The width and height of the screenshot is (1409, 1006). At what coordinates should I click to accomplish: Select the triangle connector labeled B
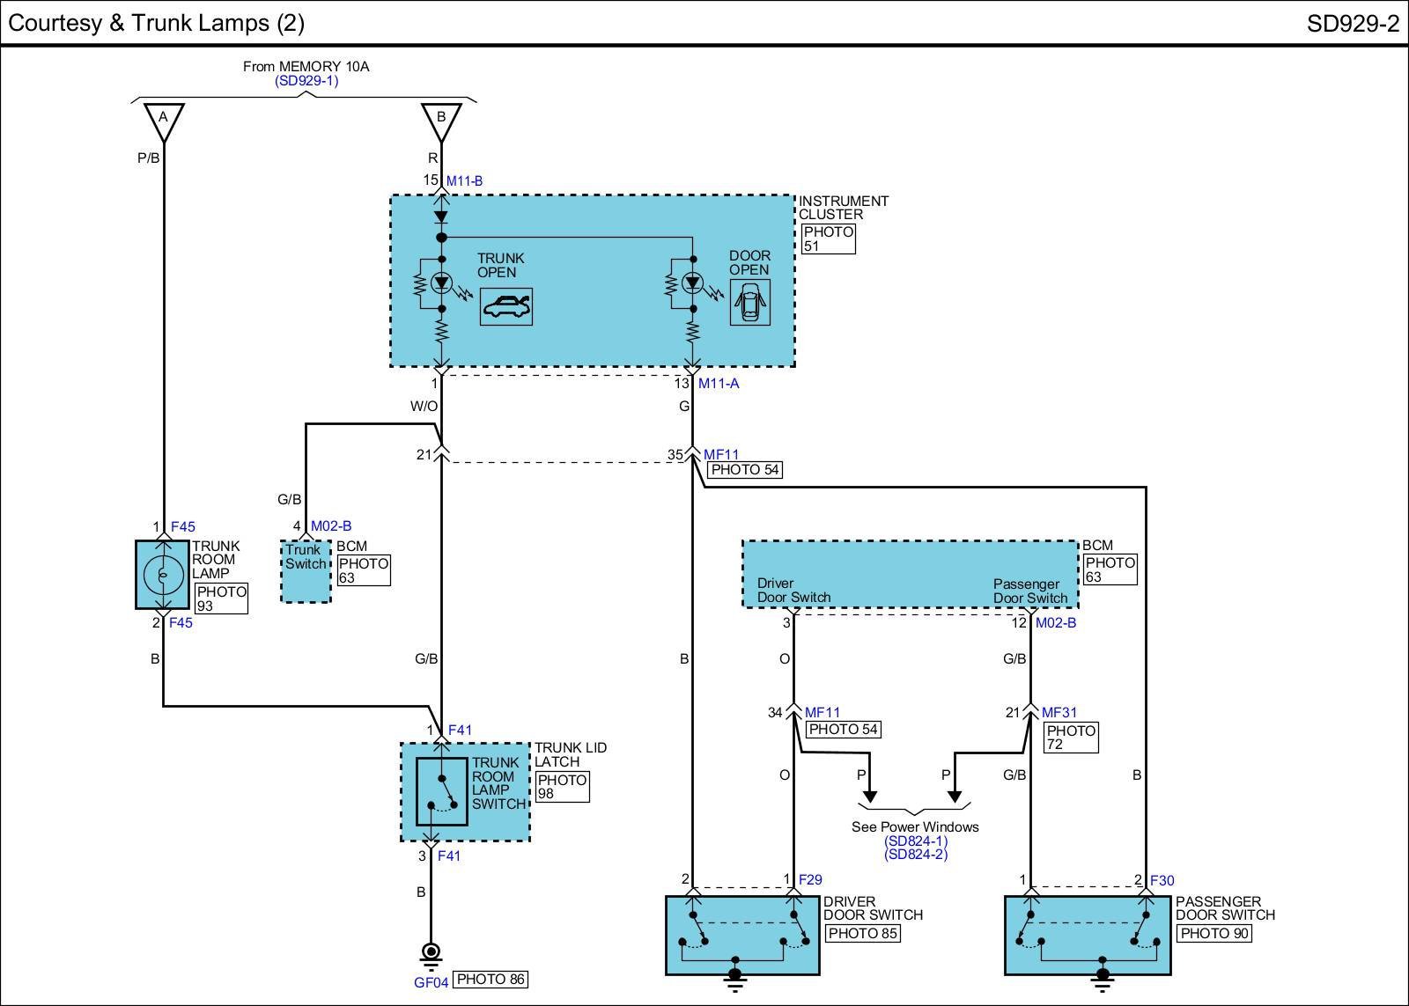tap(441, 121)
